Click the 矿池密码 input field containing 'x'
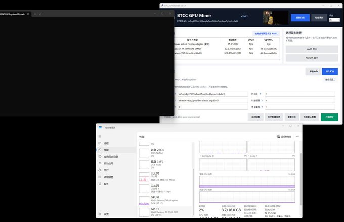This screenshot has width=344, height=222. 300,101
